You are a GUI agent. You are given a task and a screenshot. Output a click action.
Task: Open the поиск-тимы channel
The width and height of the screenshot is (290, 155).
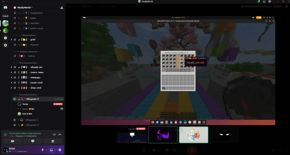pos(38,72)
